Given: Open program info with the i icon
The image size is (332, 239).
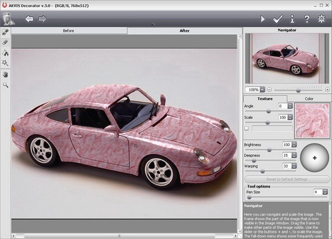Looking at the screenshot, I should [x=292, y=19].
